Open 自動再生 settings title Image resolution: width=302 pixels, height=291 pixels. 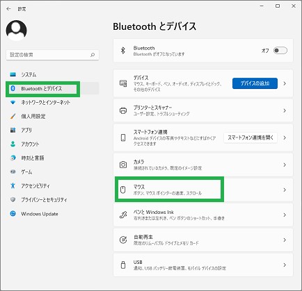click(x=143, y=237)
